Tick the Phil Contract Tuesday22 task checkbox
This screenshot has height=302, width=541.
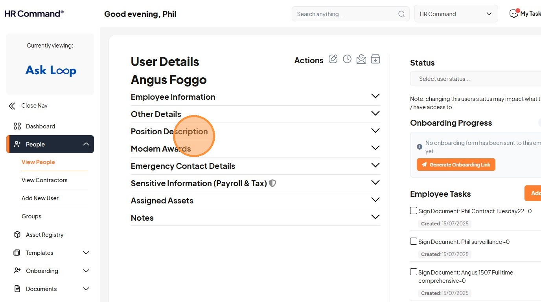pyautogui.click(x=414, y=210)
